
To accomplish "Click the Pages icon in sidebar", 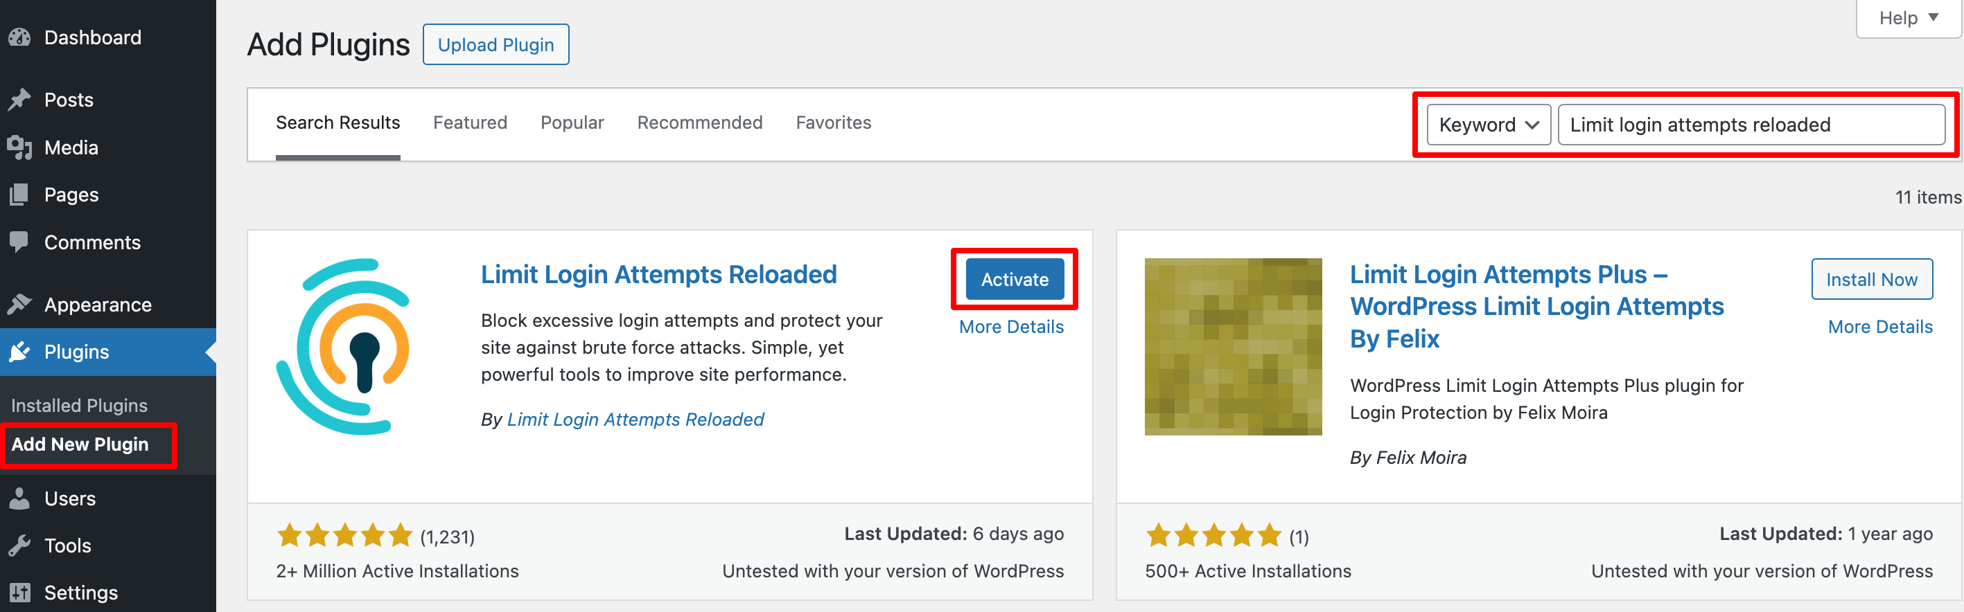I will (20, 195).
